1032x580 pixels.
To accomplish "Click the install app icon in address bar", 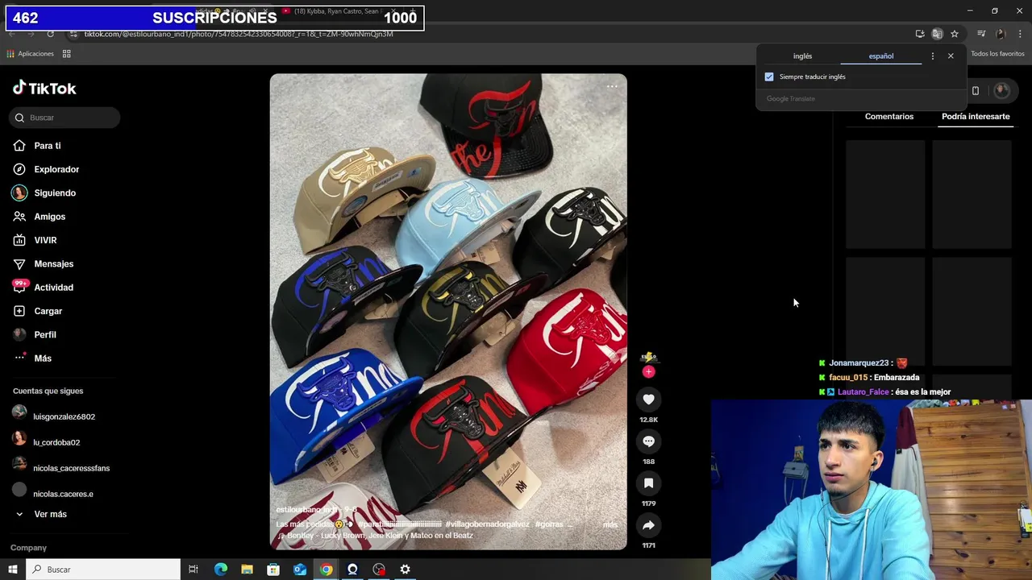I will [920, 34].
